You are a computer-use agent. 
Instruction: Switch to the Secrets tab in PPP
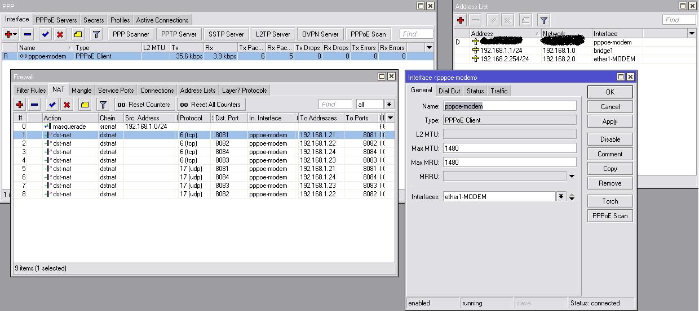pyautogui.click(x=94, y=20)
